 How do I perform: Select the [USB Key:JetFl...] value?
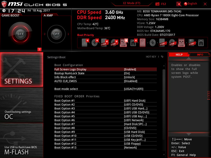click(135, 140)
